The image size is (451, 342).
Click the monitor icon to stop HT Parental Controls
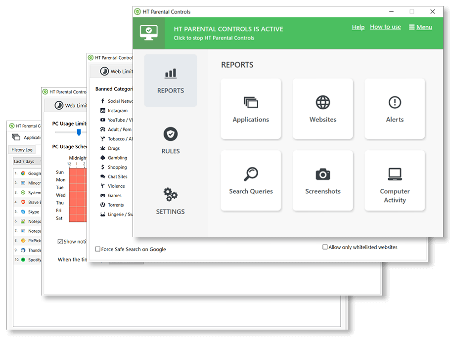click(149, 33)
